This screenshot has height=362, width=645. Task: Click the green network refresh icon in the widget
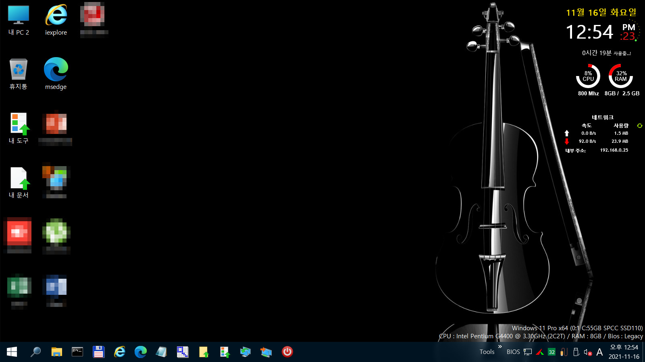point(639,126)
